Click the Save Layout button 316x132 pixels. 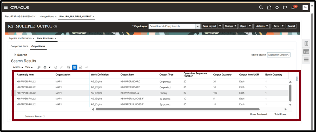tap(209, 26)
